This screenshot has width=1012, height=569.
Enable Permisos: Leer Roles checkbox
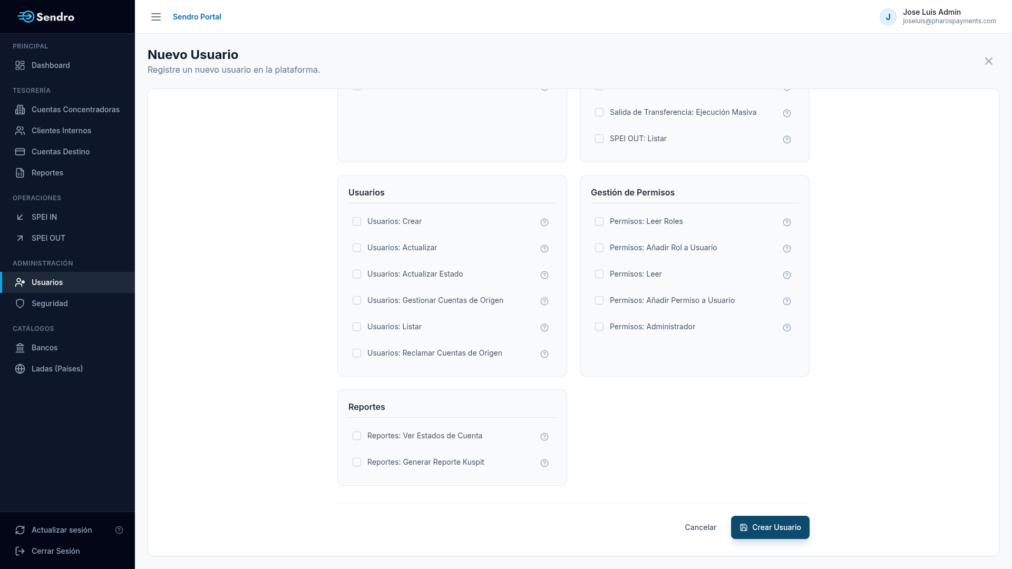click(x=599, y=221)
